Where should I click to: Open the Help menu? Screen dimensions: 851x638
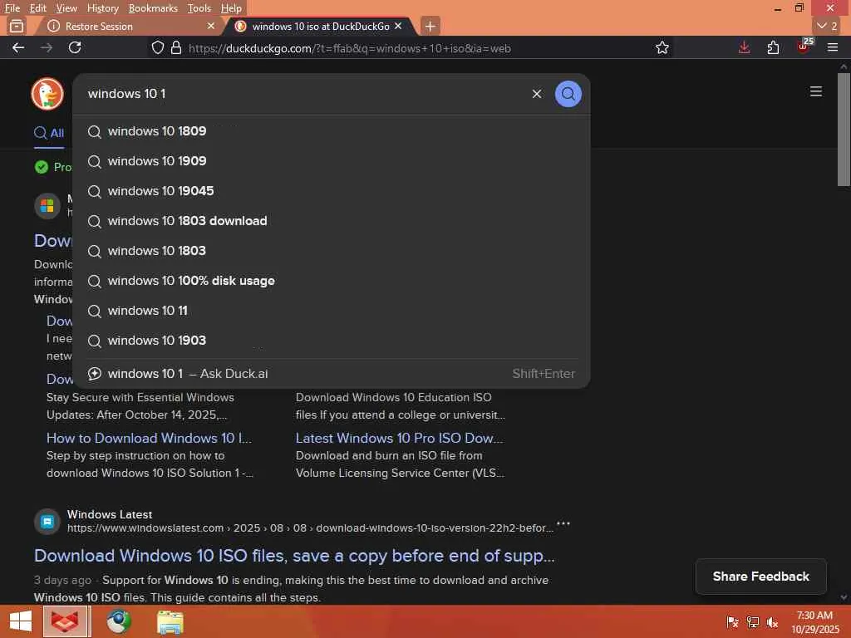click(x=231, y=8)
